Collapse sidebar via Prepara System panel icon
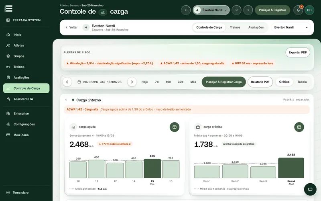Image resolution: width=321 pixels, height=201 pixels. tap(8, 20)
